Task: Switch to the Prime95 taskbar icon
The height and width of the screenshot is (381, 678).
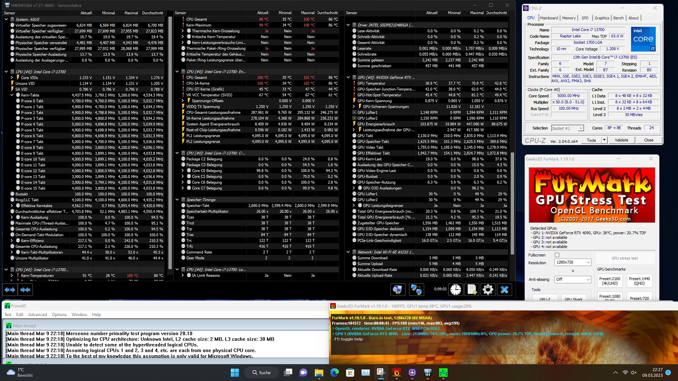Action: point(443,373)
